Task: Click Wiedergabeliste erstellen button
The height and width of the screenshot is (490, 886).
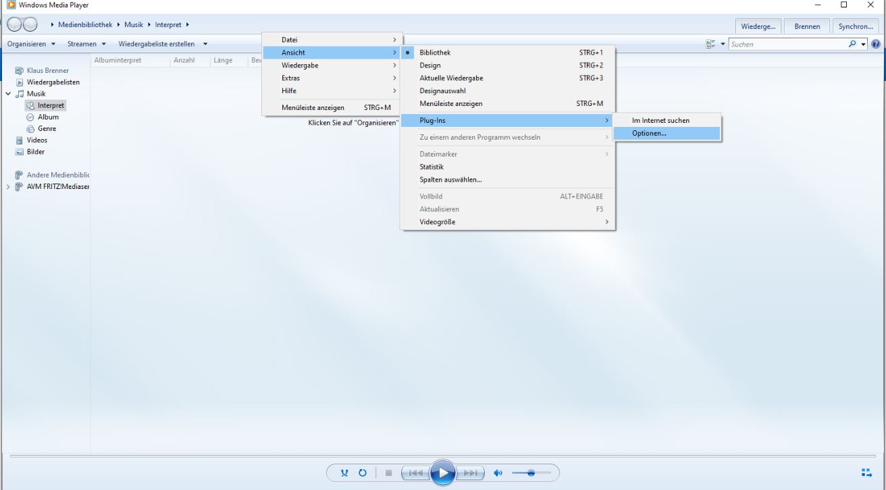Action: coord(157,44)
